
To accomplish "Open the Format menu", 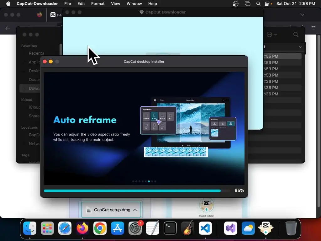I will 98,4.
